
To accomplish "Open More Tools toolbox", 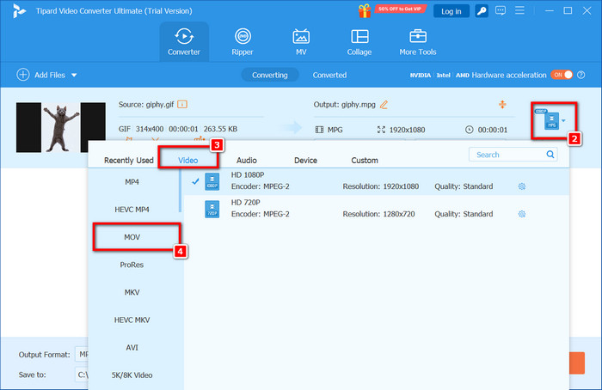I will point(418,42).
